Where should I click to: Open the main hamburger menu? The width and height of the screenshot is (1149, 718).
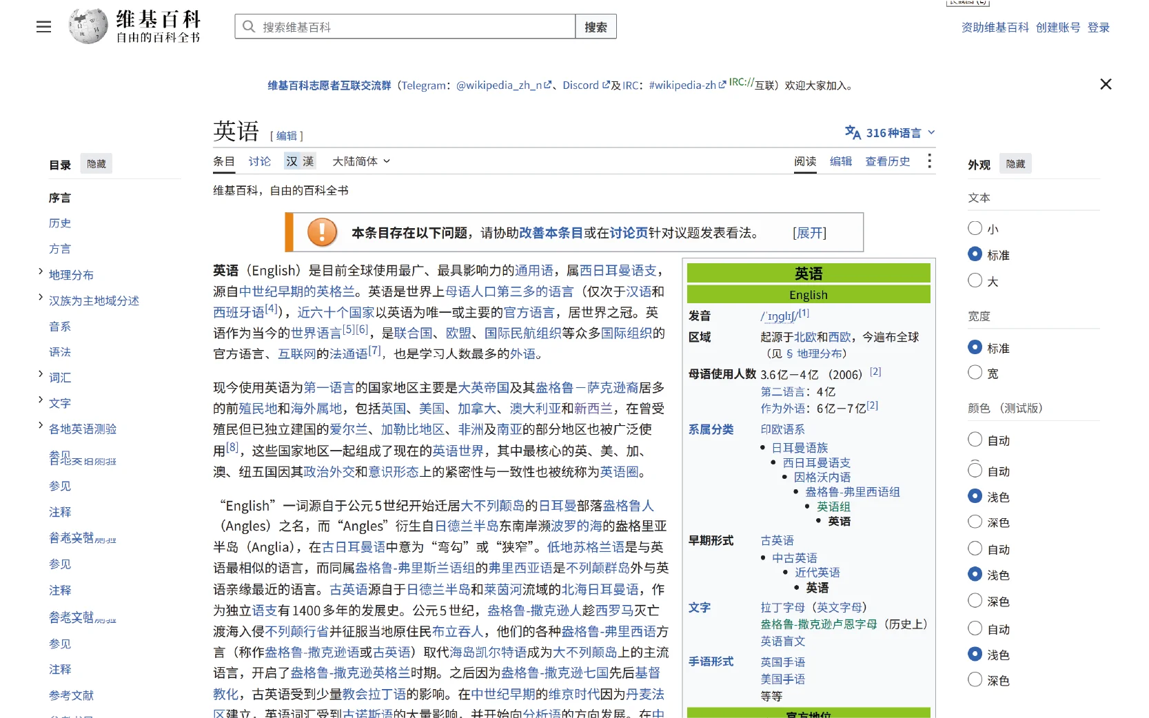click(43, 27)
